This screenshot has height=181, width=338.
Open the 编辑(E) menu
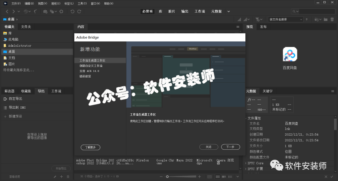pyautogui.click(x=29, y=3)
